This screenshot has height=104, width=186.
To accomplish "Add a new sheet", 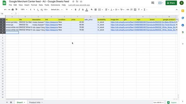I will [x=7, y=102].
